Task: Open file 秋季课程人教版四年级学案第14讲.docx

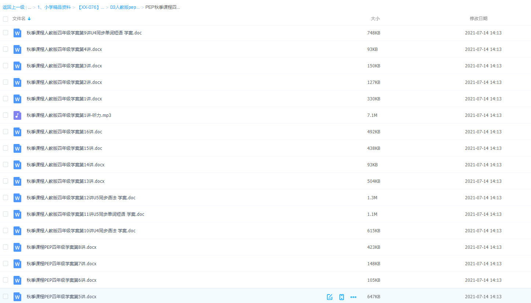Action: [66, 165]
